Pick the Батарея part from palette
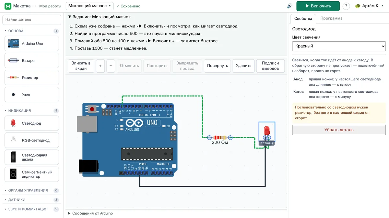This screenshot has width=389, height=218. point(32,61)
